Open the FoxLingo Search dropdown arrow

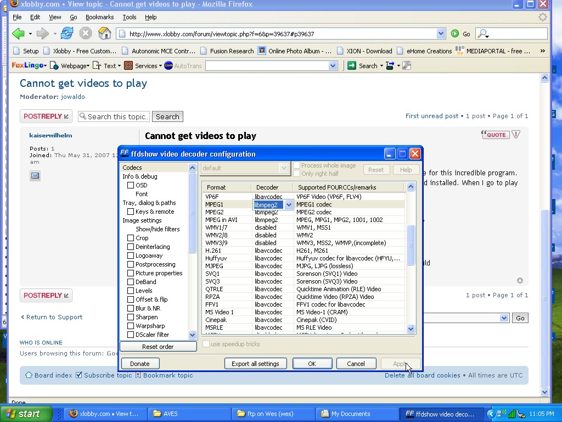tap(381, 66)
